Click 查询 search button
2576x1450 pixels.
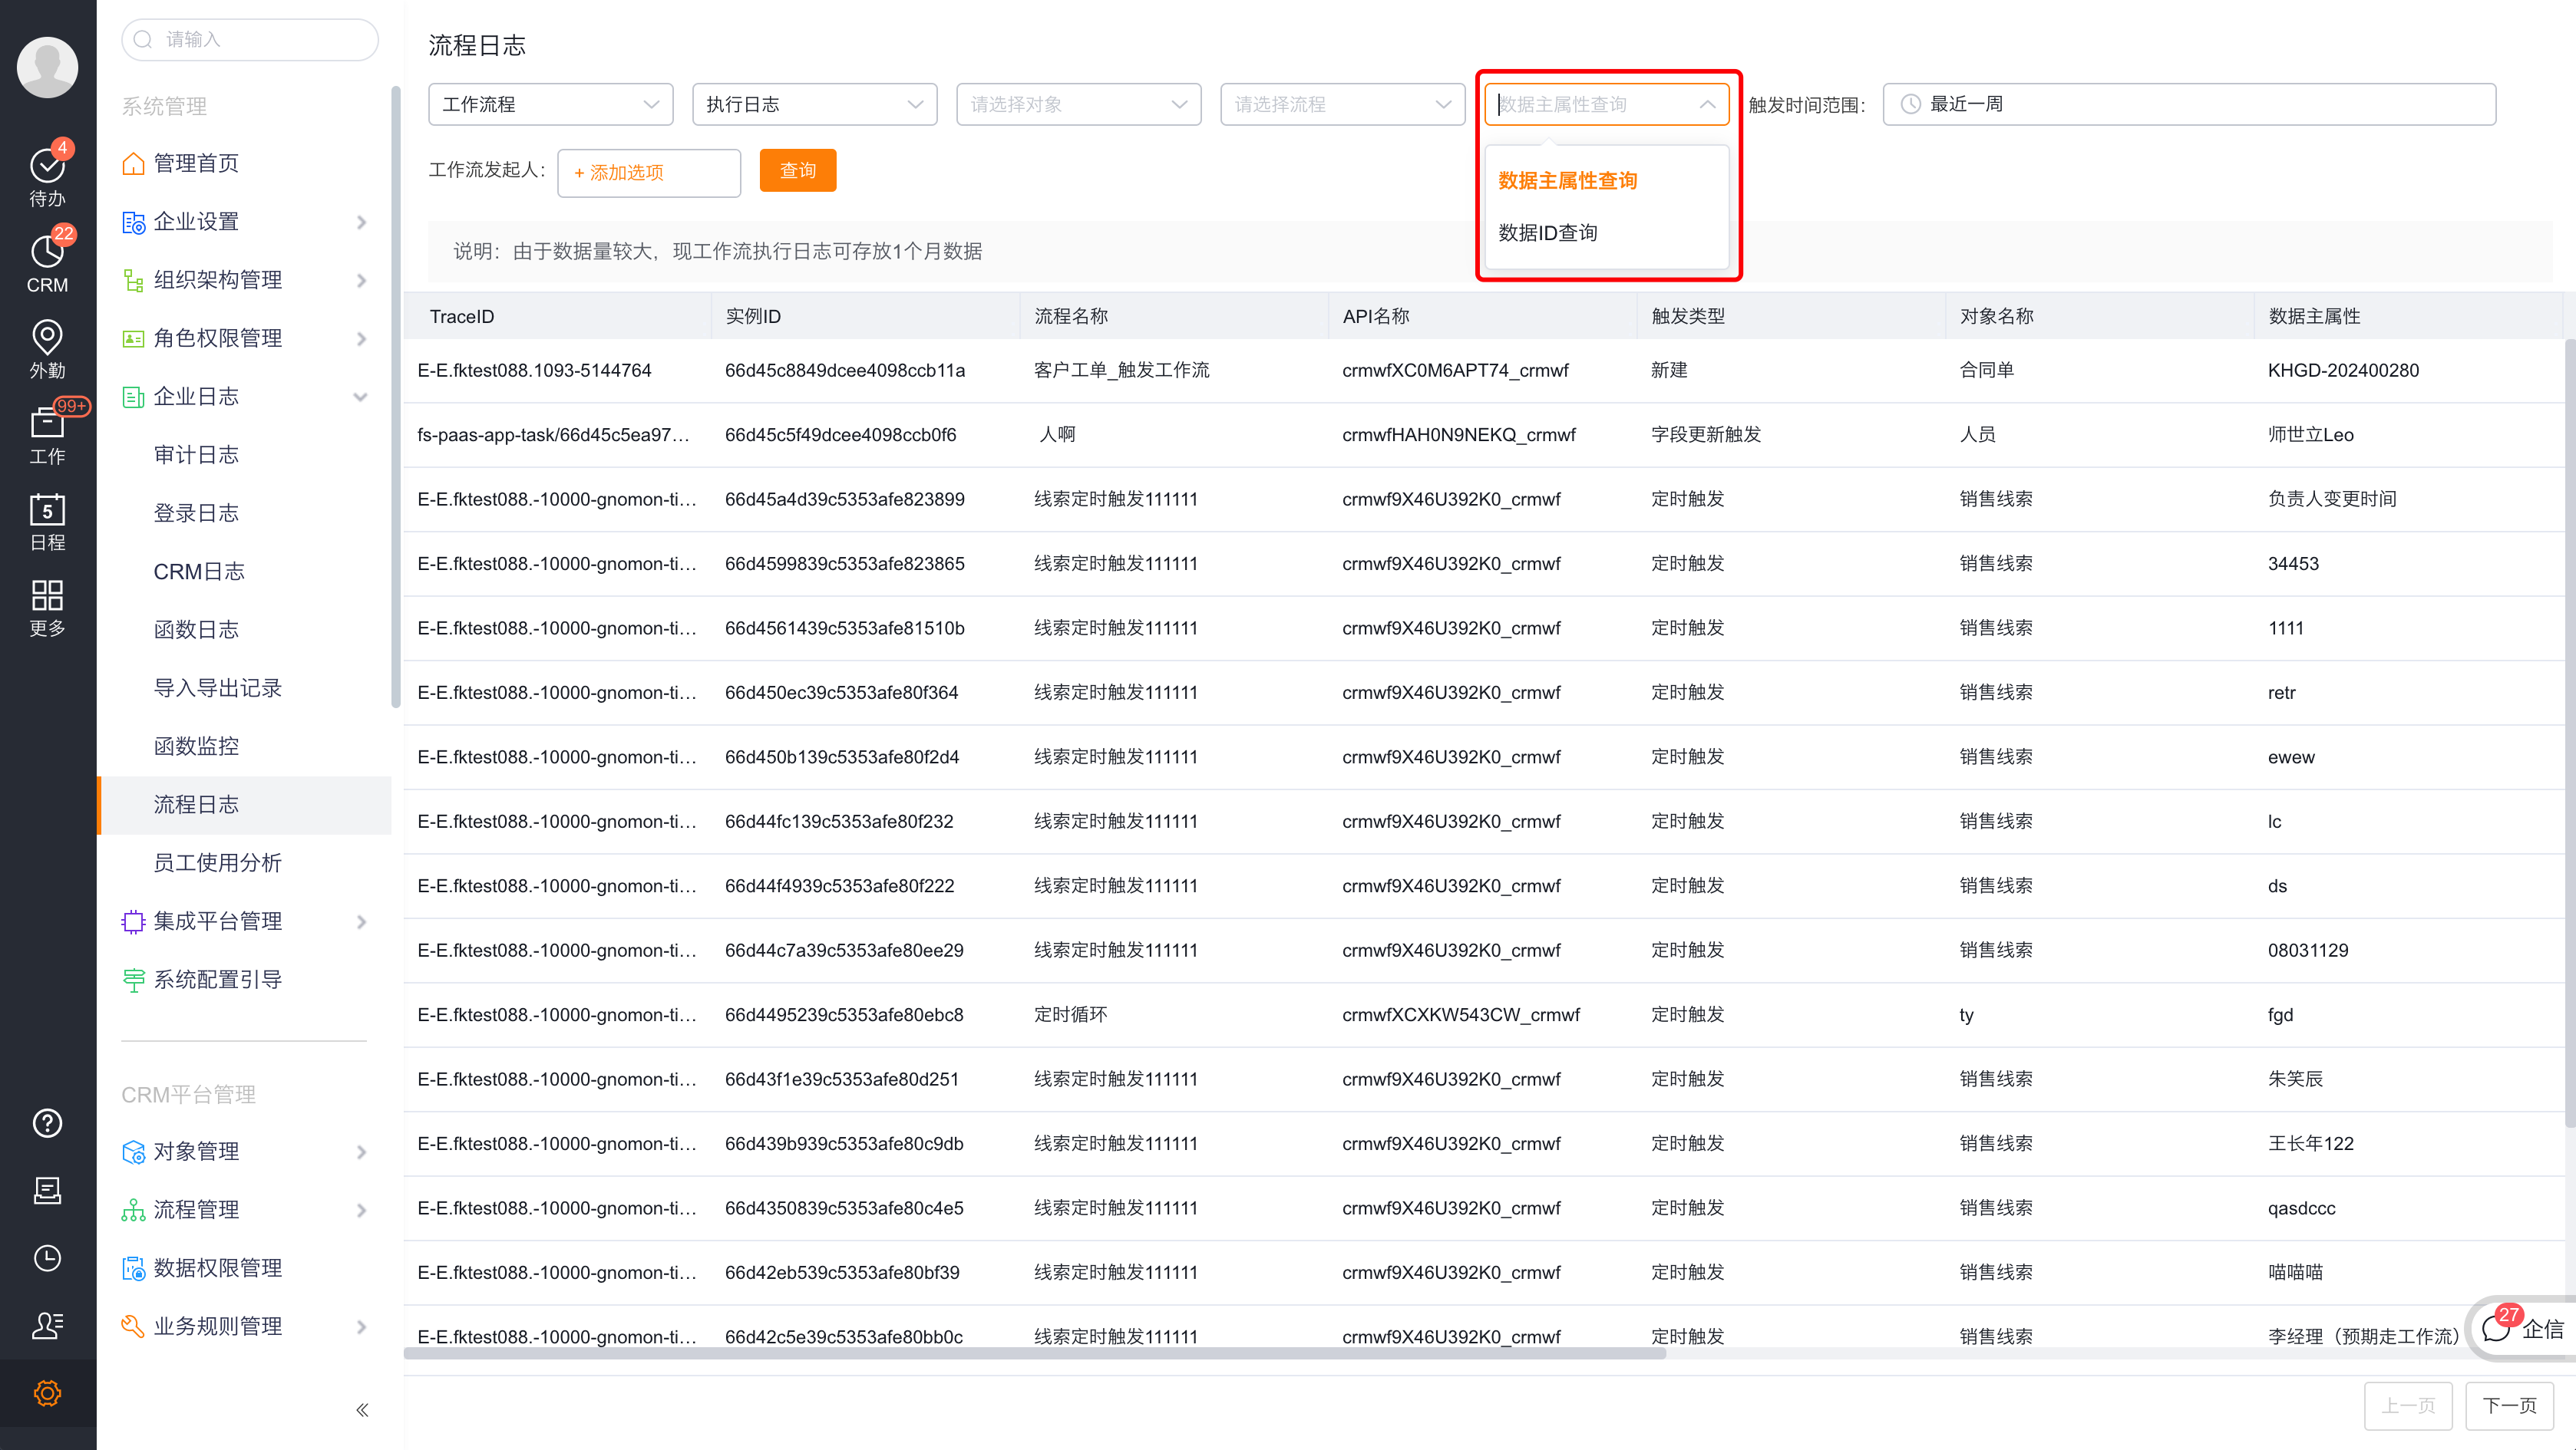click(796, 172)
